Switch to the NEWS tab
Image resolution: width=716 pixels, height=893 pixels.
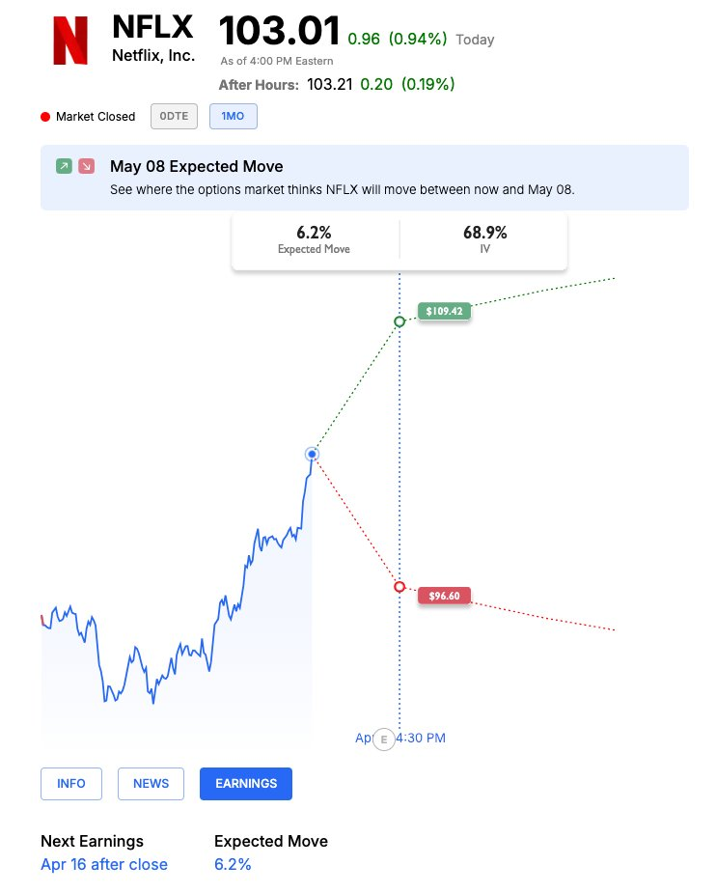[151, 784]
